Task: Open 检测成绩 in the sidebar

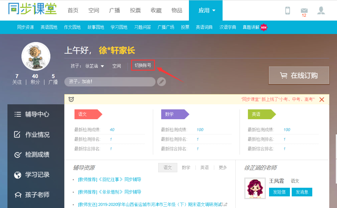Action: (32, 155)
